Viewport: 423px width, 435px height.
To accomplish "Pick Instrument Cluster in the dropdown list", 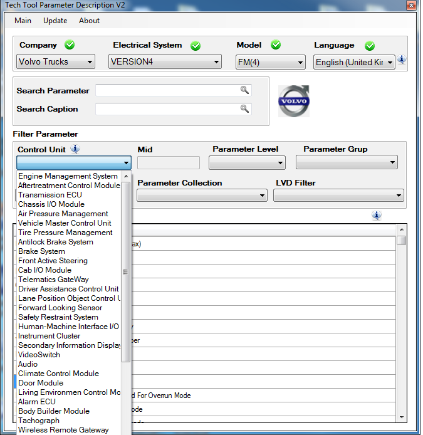I will [x=50, y=336].
